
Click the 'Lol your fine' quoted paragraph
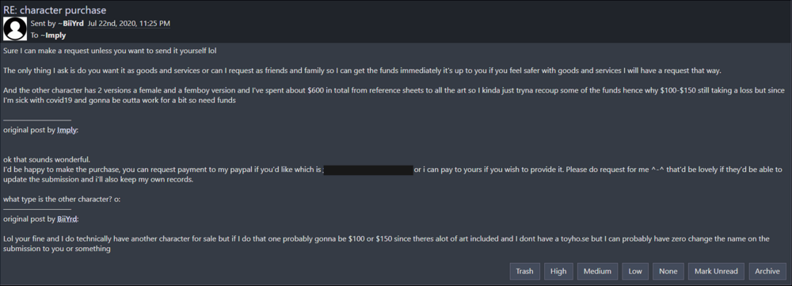pos(386,243)
